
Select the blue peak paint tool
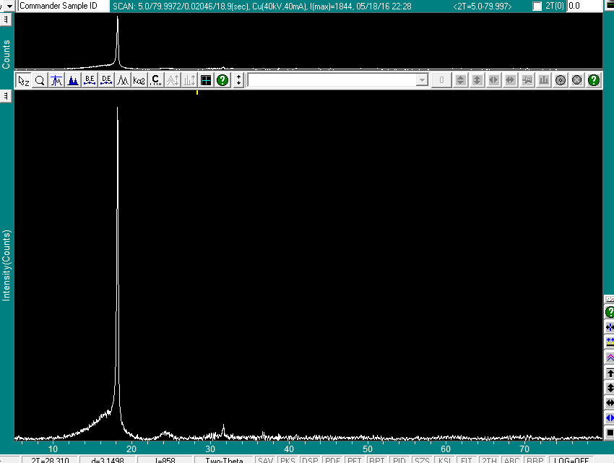point(73,80)
